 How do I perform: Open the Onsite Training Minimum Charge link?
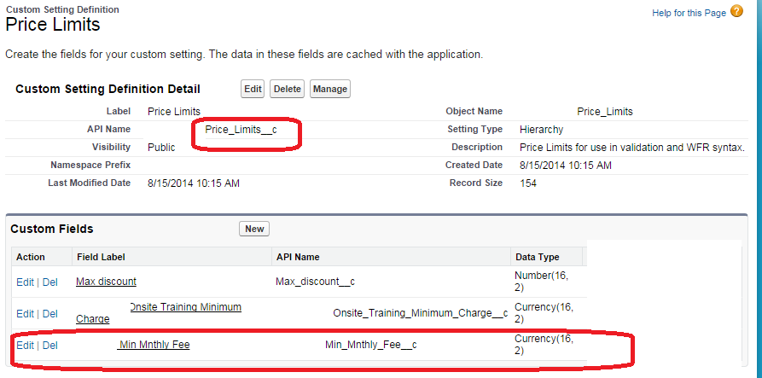[x=184, y=307]
